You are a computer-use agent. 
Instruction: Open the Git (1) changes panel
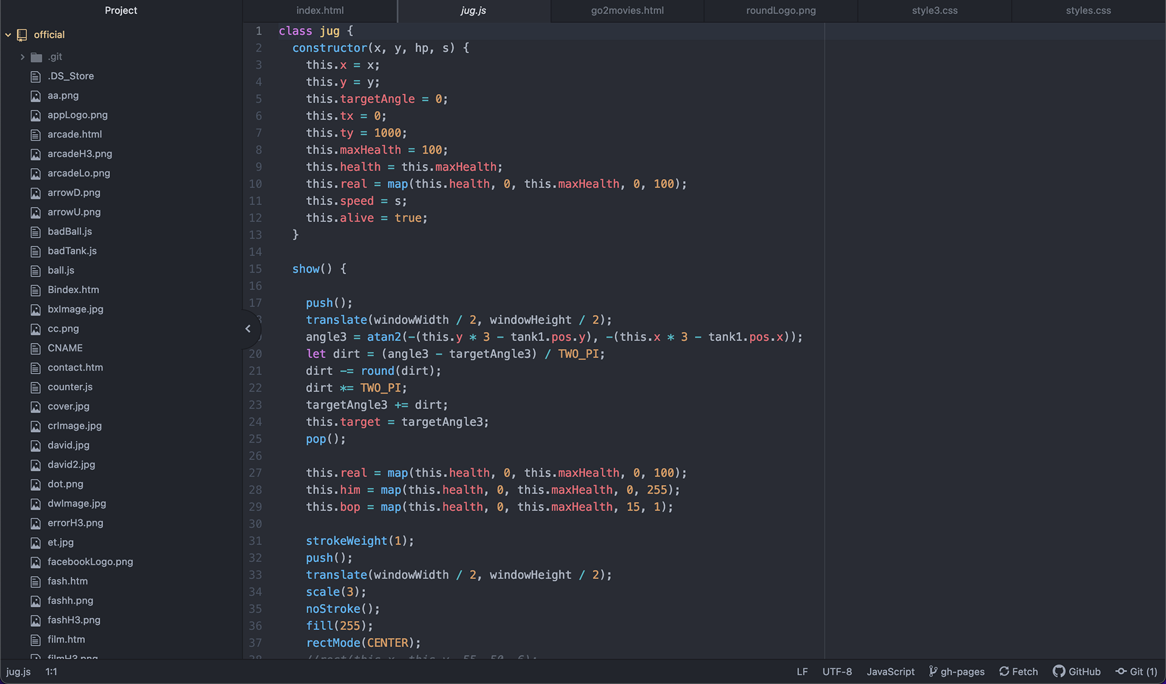(1136, 671)
